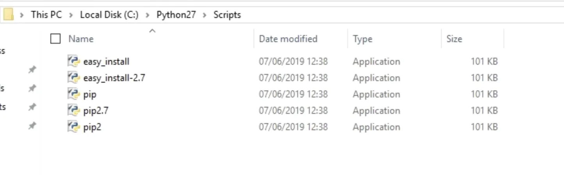
Task: Click the pin icon beside pip2 row
Action: 32,126
